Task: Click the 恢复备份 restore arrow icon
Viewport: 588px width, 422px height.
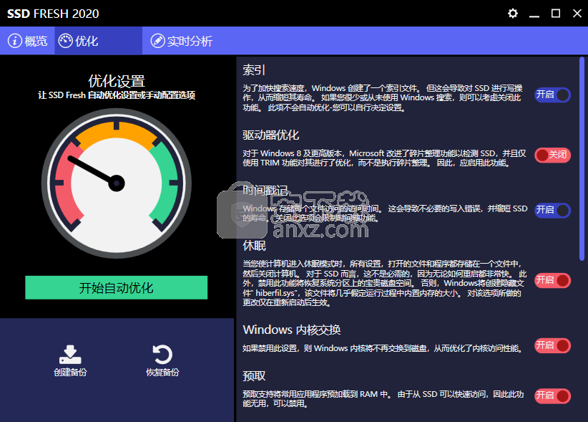Action: [x=162, y=355]
